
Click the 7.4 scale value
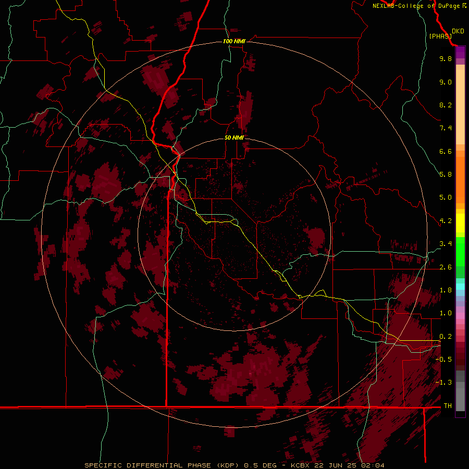pyautogui.click(x=446, y=128)
